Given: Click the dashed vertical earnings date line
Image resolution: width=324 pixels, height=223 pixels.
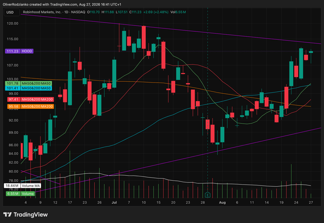Looking at the screenshot, I should (208, 99).
